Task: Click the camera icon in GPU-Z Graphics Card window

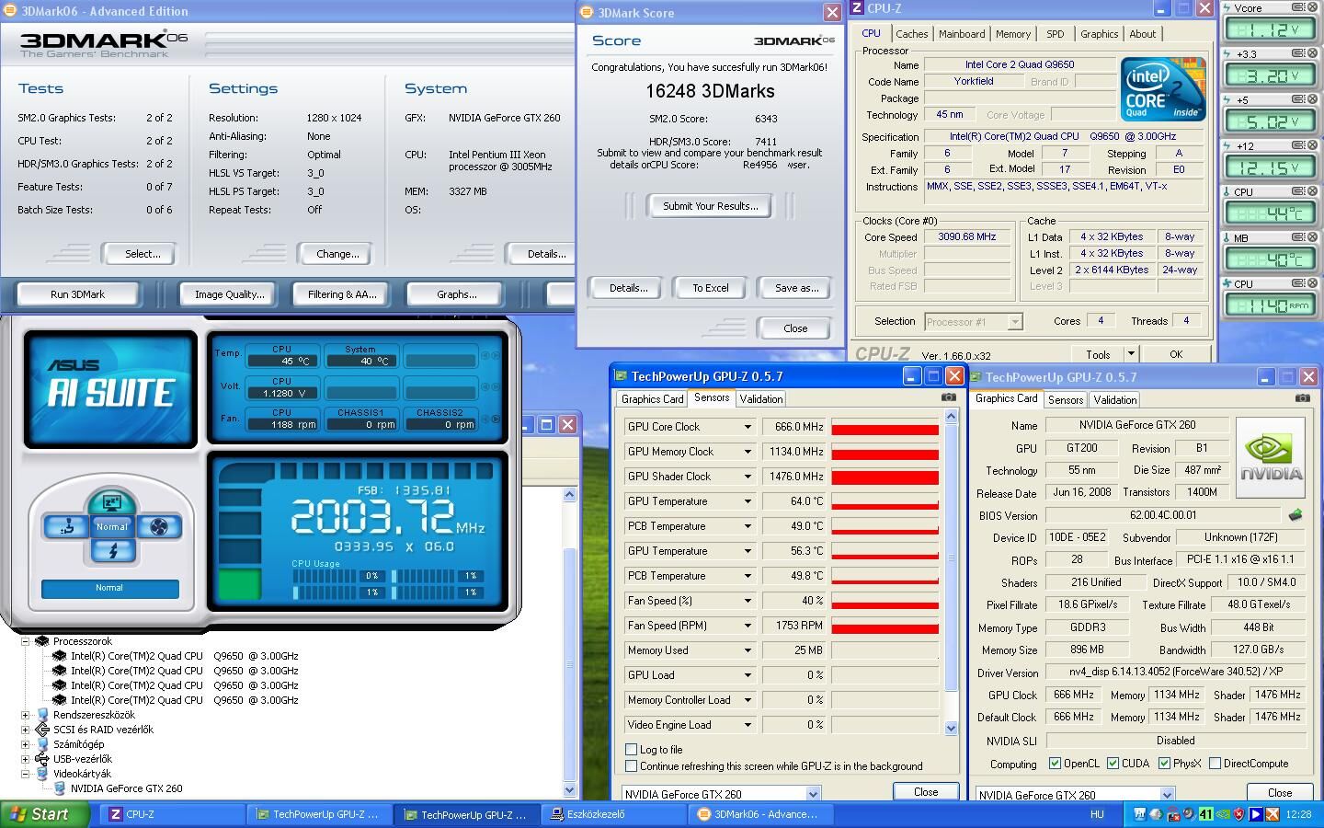Action: coord(1302,398)
